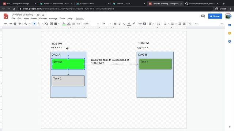The height and width of the screenshot is (131, 234).
Task: Click the more options ellipsis
Action: [196, 24]
